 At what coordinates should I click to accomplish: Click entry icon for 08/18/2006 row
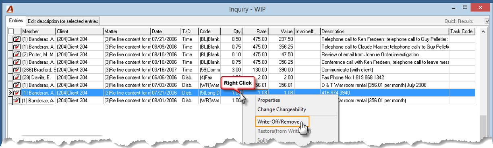click(x=17, y=62)
